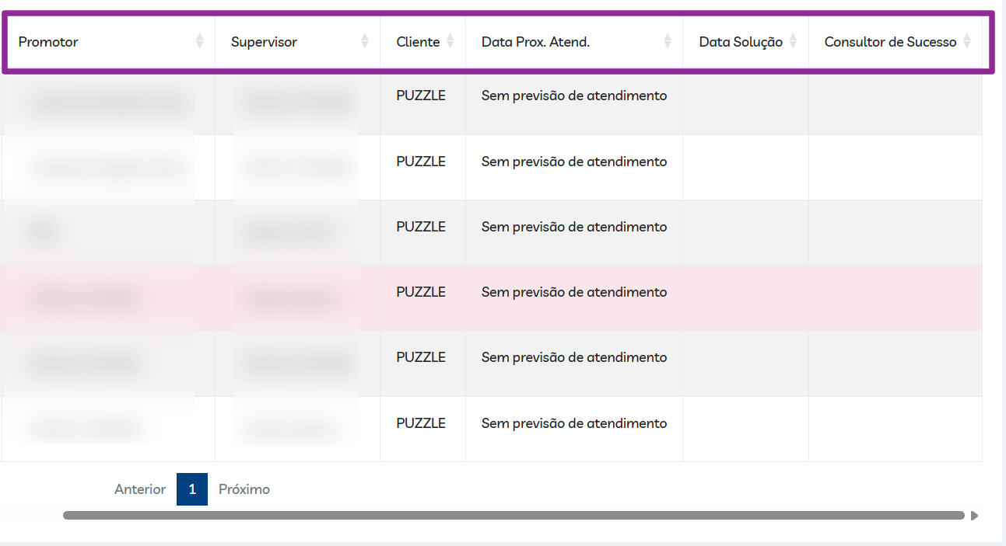Image resolution: width=1006 pixels, height=546 pixels.
Task: Click blurred Supervisor name in first row
Action: click(x=296, y=103)
